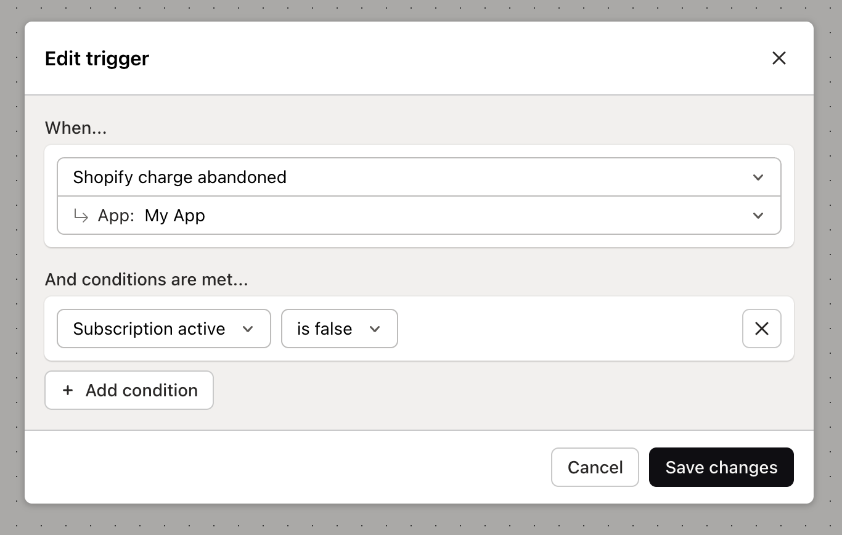The image size is (842, 535).
Task: Select the Edit trigger heading
Action: (96, 58)
